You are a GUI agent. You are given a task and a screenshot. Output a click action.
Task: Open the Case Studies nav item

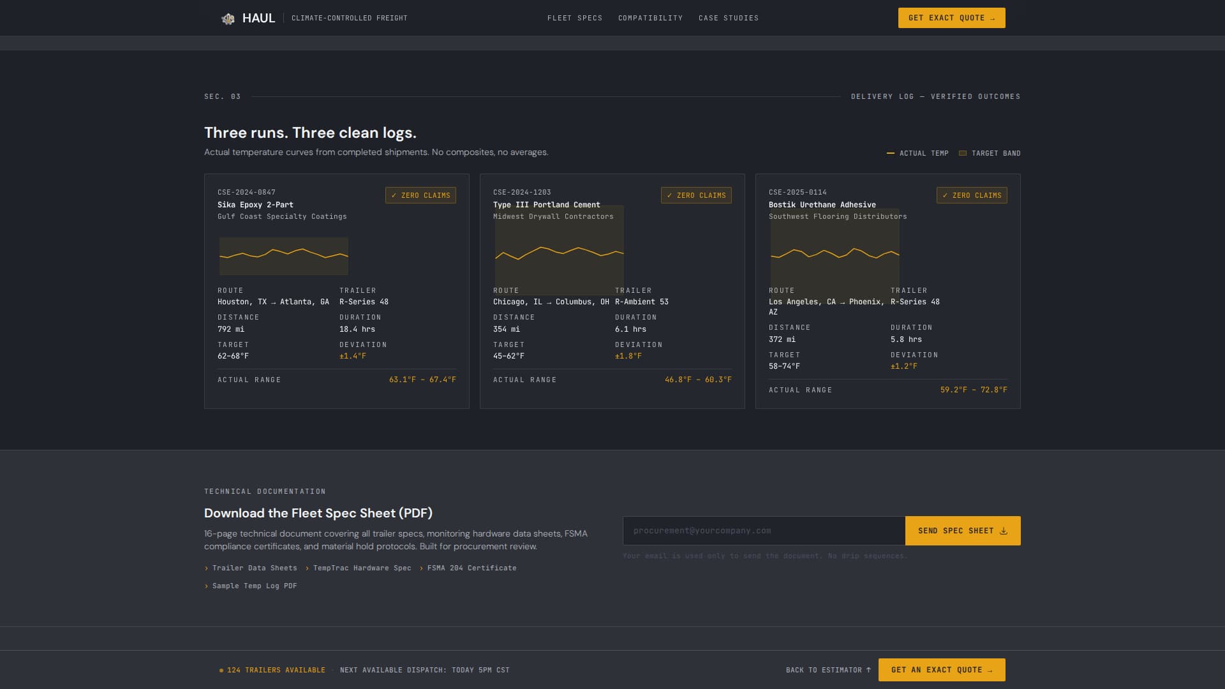[729, 18]
